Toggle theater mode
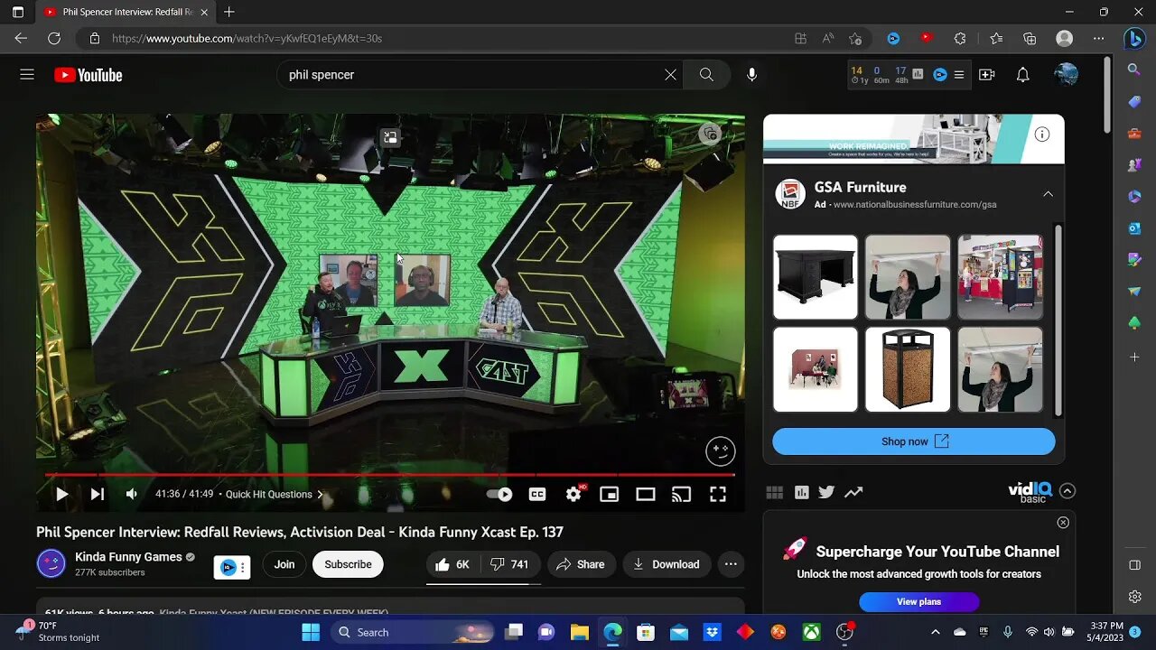 (646, 494)
